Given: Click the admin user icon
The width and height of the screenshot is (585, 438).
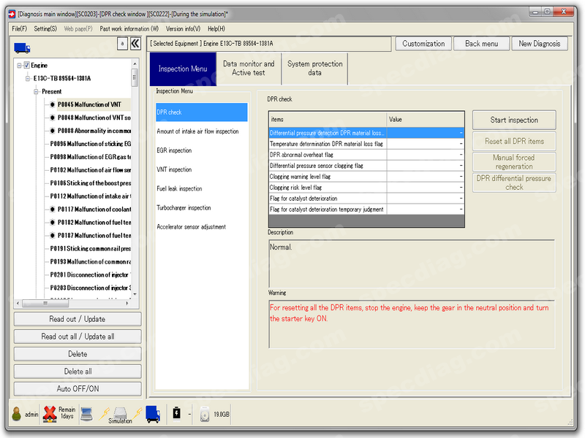Looking at the screenshot, I should (16, 414).
